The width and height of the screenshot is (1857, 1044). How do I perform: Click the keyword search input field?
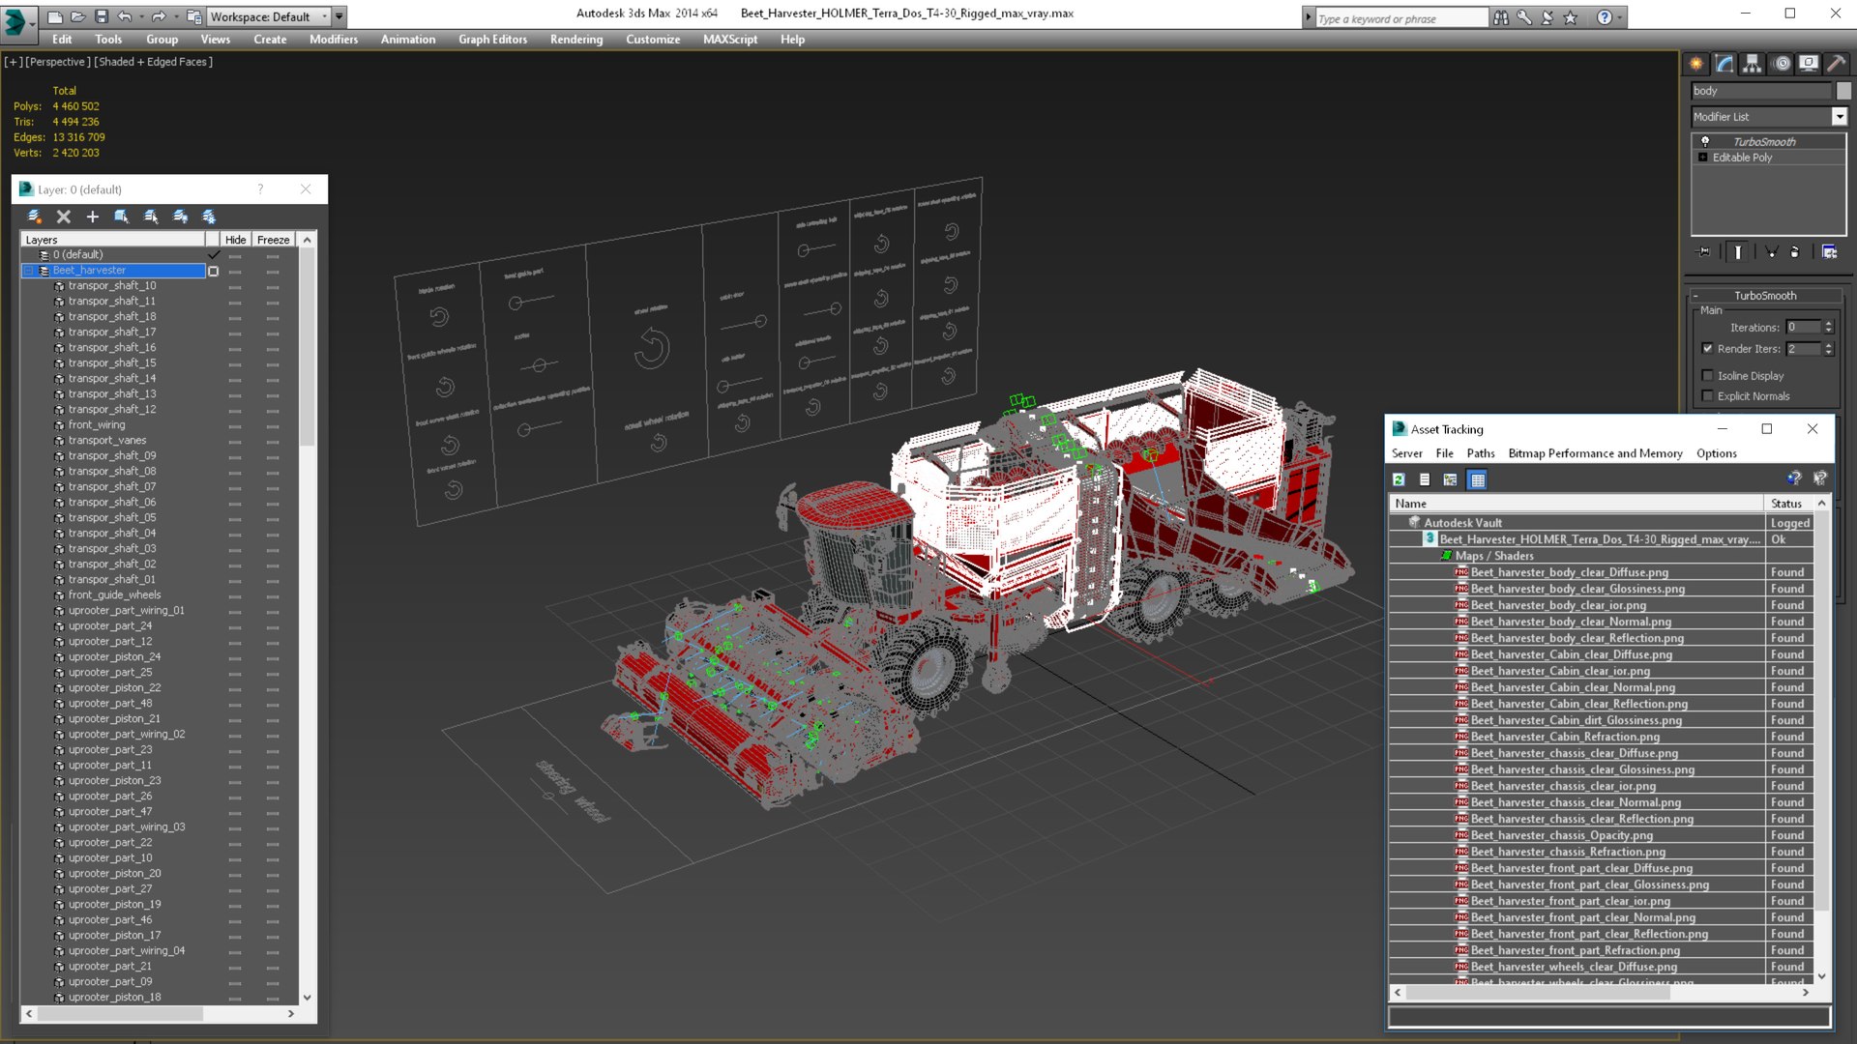pyautogui.click(x=1400, y=18)
